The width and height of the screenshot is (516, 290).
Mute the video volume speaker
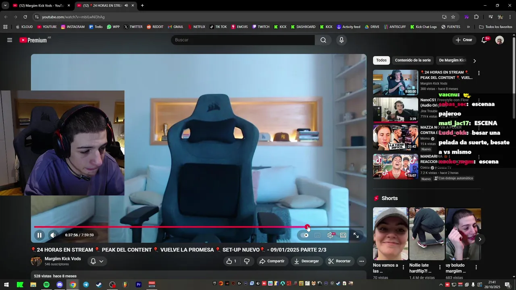pos(53,235)
